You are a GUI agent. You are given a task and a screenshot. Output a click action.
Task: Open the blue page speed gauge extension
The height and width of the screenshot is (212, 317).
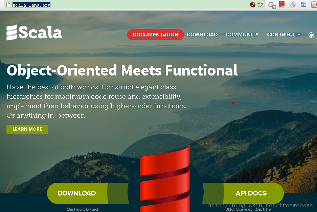(x=303, y=4)
